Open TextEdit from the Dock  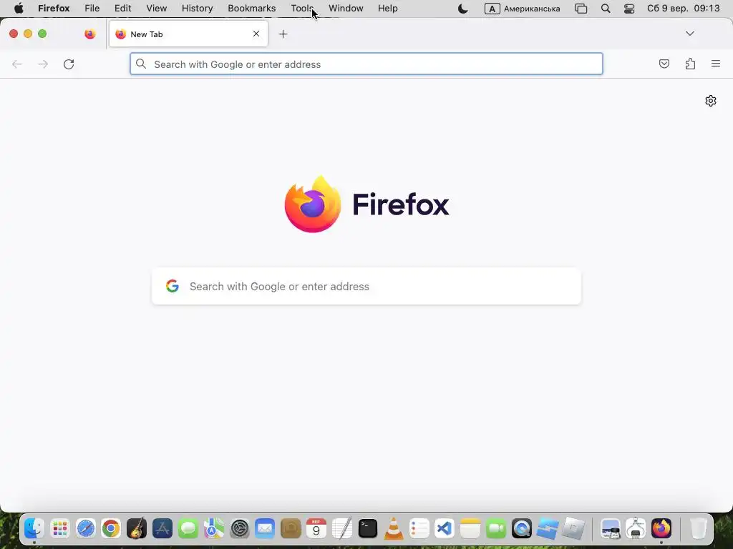pyautogui.click(x=341, y=528)
